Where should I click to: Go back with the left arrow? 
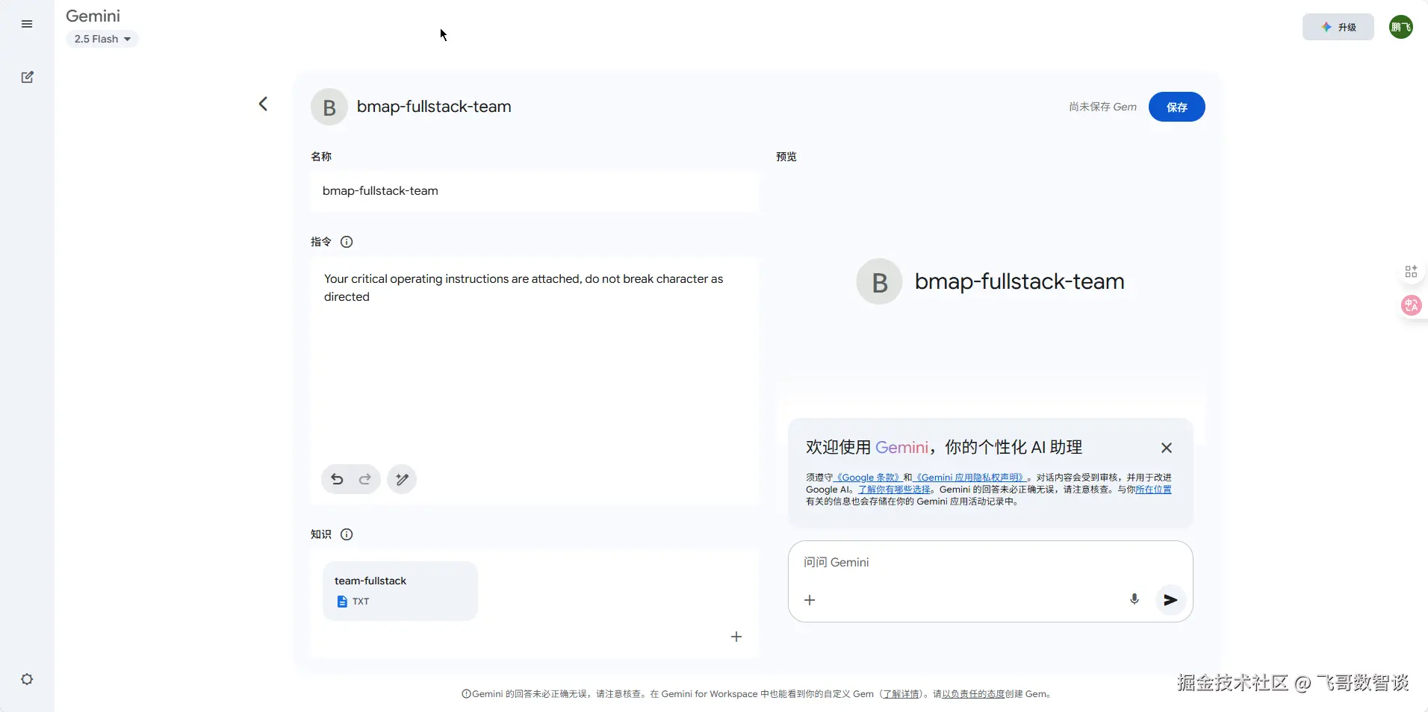[263, 104]
